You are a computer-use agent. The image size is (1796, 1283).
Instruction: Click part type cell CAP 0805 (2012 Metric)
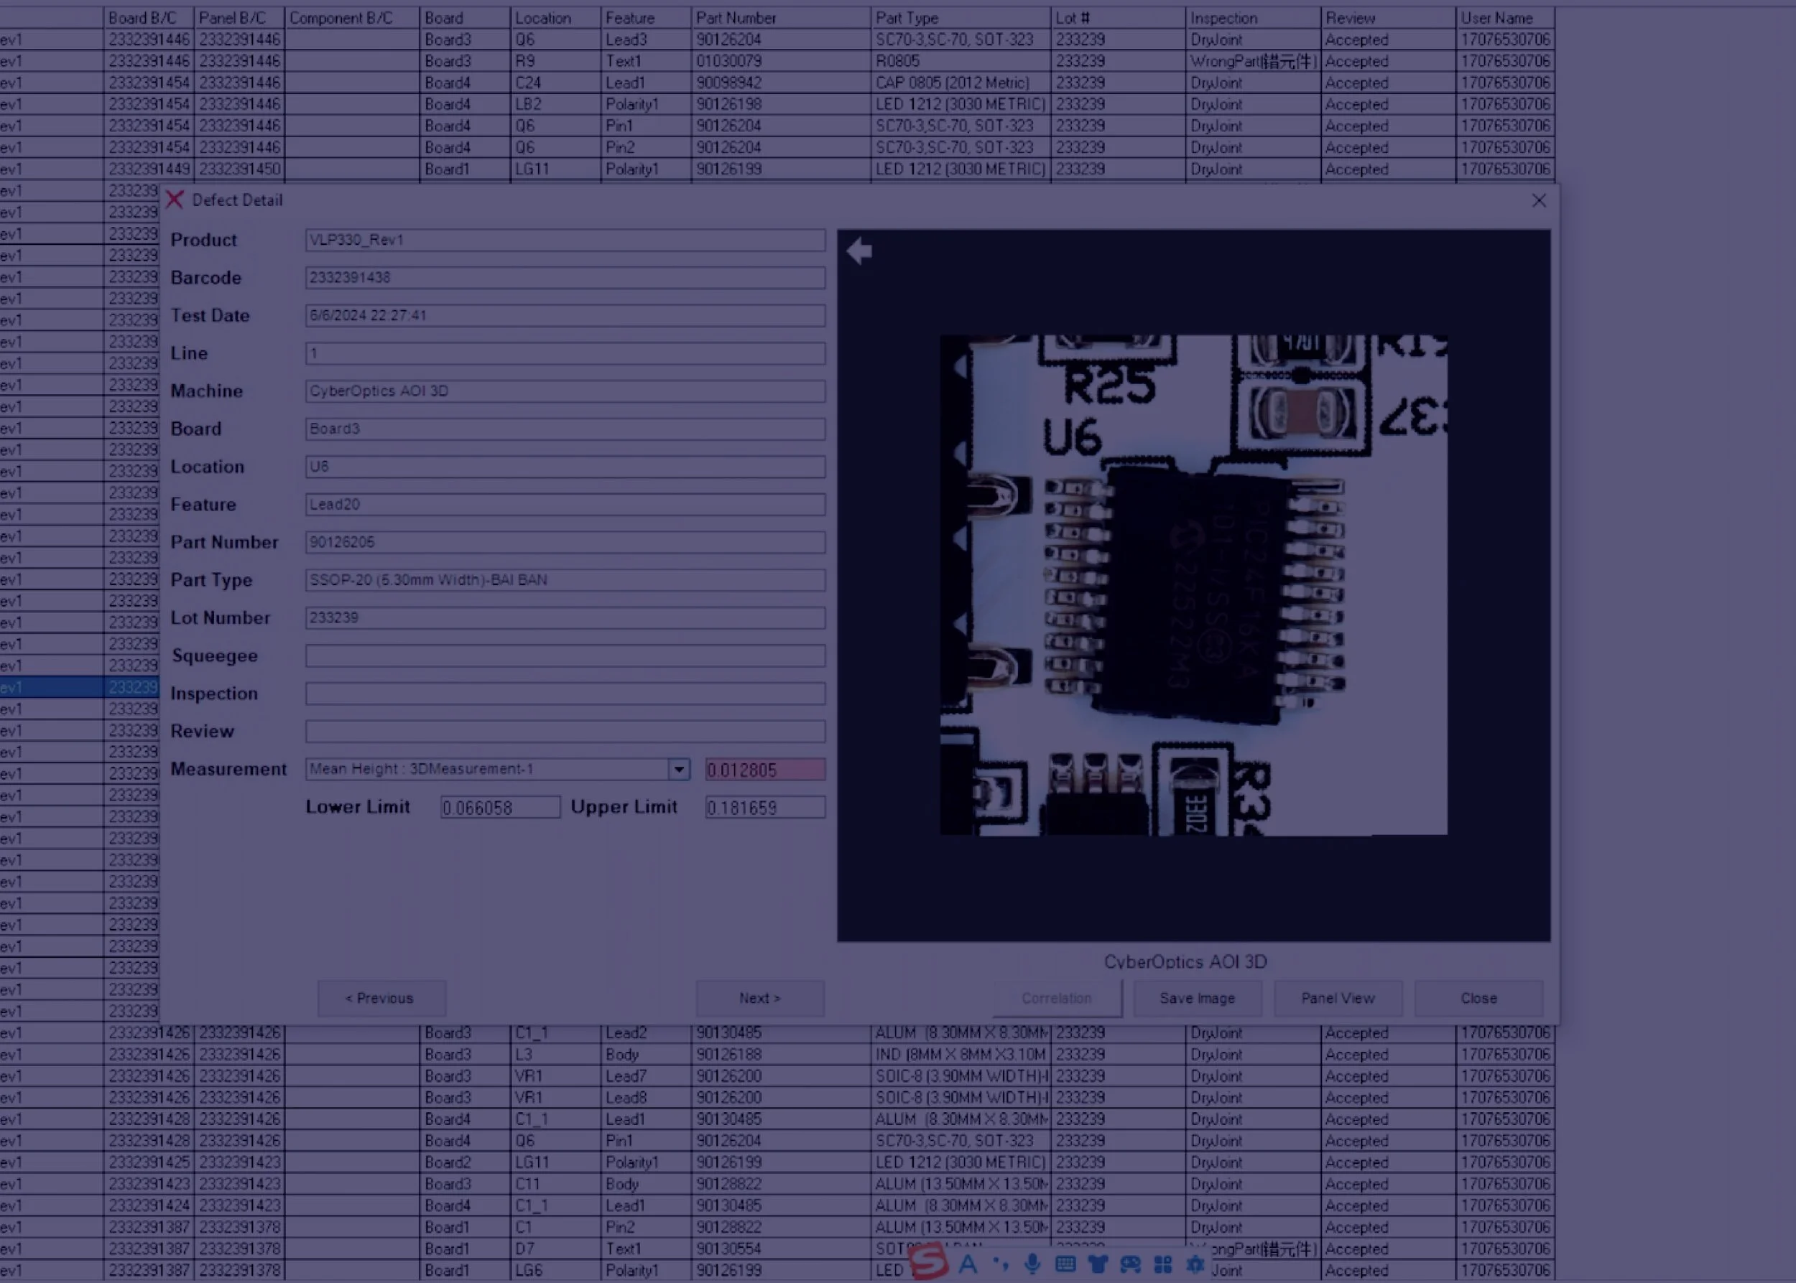961,83
